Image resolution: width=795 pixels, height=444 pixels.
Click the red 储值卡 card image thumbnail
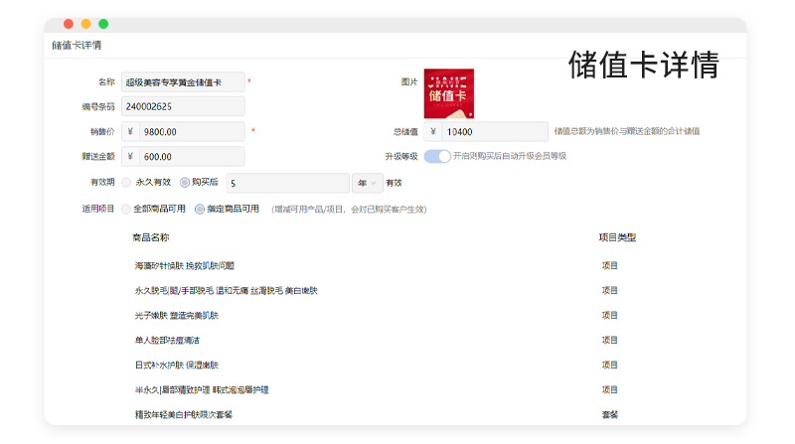[448, 93]
